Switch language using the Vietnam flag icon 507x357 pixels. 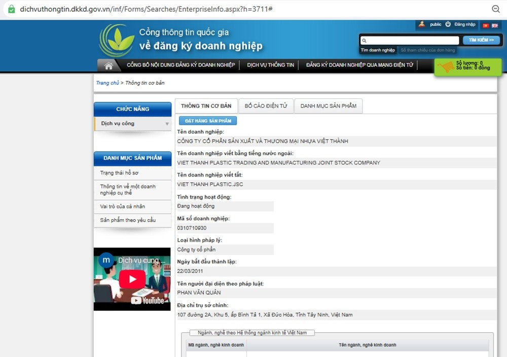coord(486,25)
